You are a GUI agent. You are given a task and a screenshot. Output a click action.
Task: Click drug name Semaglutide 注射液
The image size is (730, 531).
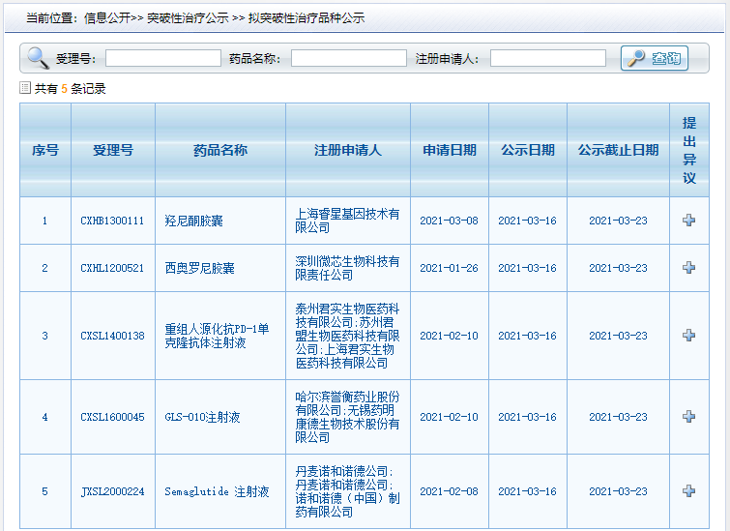pyautogui.click(x=217, y=492)
